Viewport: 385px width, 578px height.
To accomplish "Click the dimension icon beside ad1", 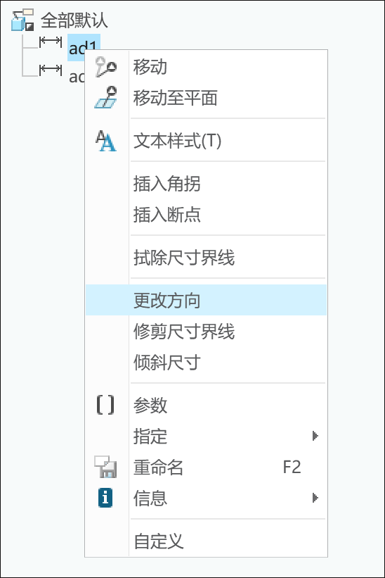I will (51, 42).
